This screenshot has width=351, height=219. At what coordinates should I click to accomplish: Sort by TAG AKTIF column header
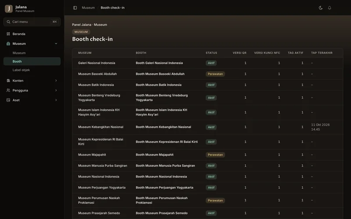(295, 53)
